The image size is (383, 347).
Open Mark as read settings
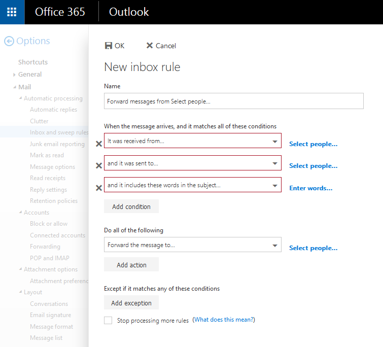[47, 155]
